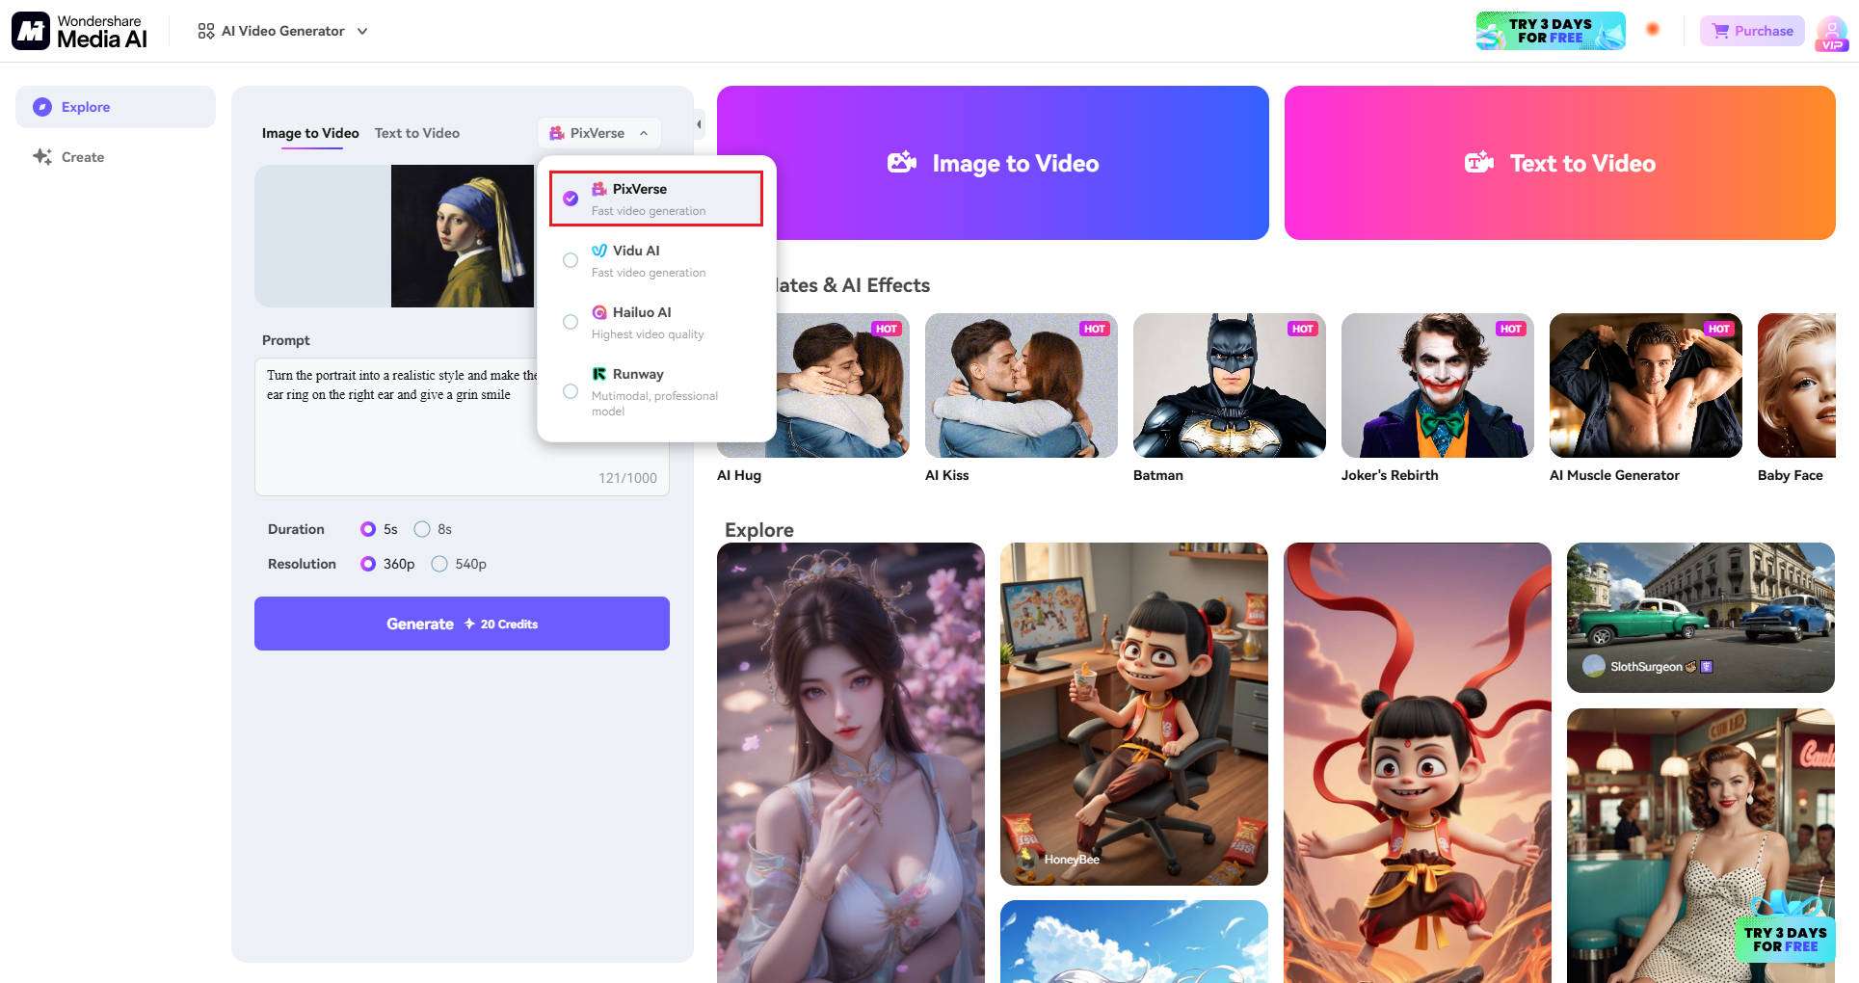
Task: Click the orange notification dot icon
Action: click(x=1653, y=29)
